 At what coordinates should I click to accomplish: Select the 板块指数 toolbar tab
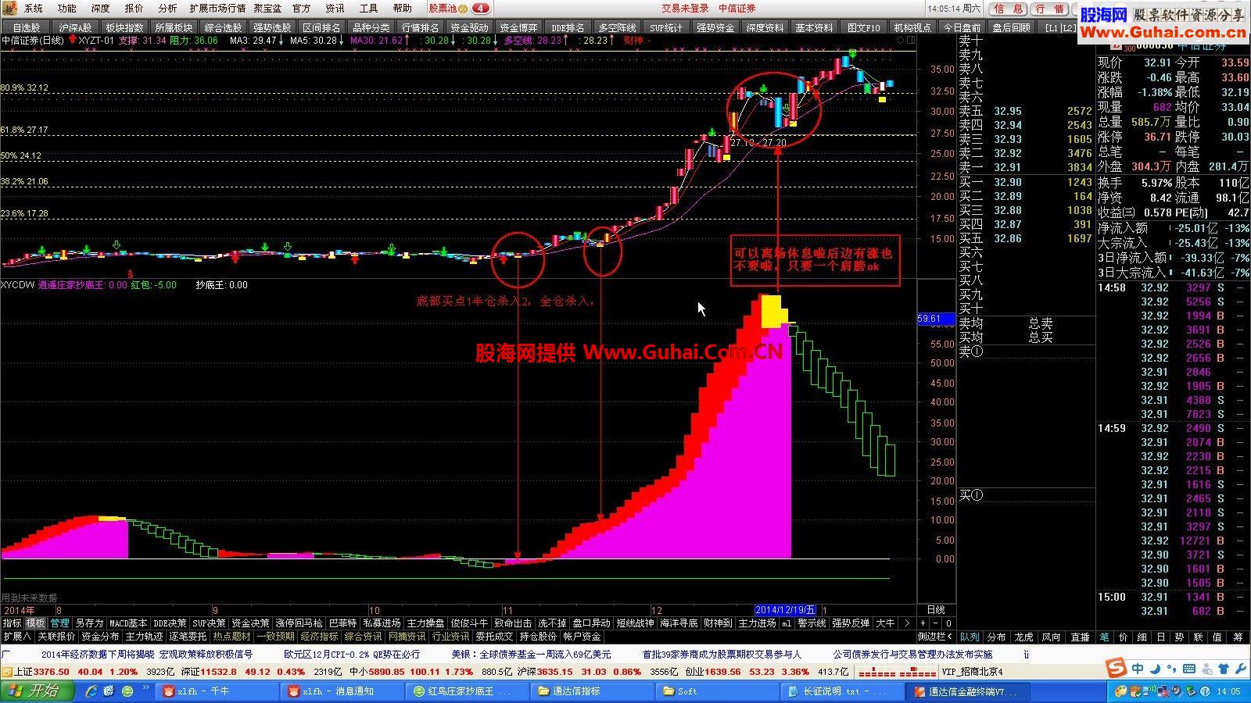[124, 27]
